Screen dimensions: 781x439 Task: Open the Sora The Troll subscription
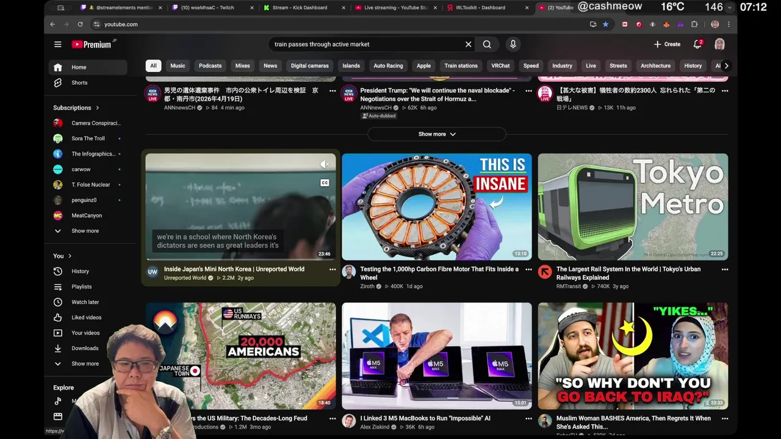[x=88, y=138]
